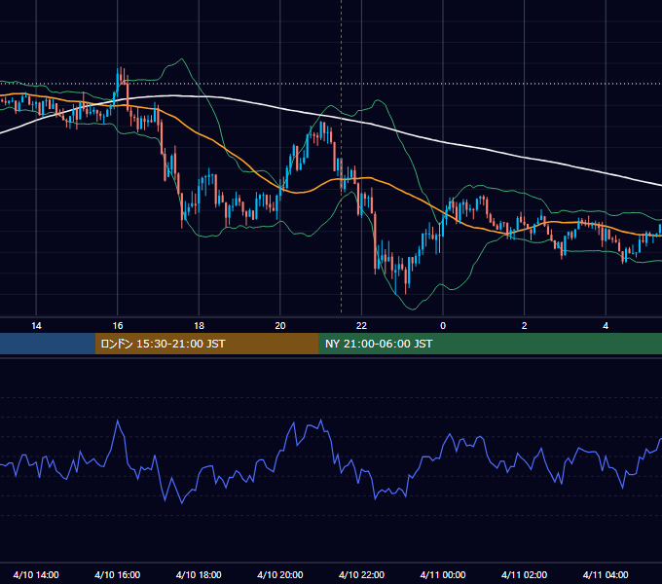
Task: Click the NY 21:00-06:00 JST session bar
Action: coord(490,344)
